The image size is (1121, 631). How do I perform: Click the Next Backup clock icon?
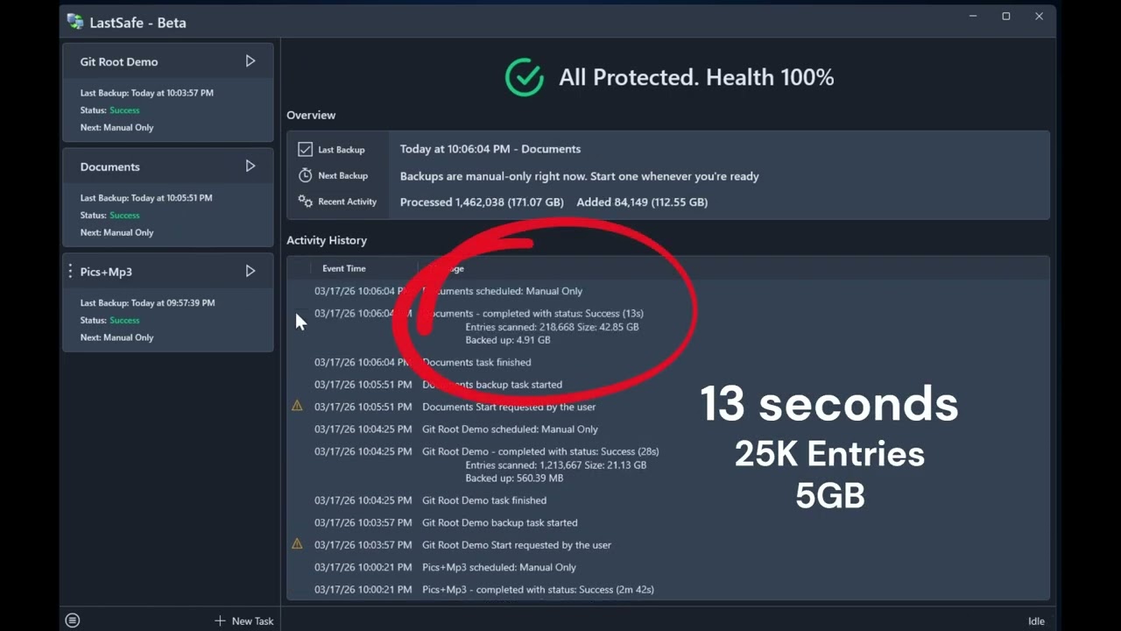click(305, 175)
